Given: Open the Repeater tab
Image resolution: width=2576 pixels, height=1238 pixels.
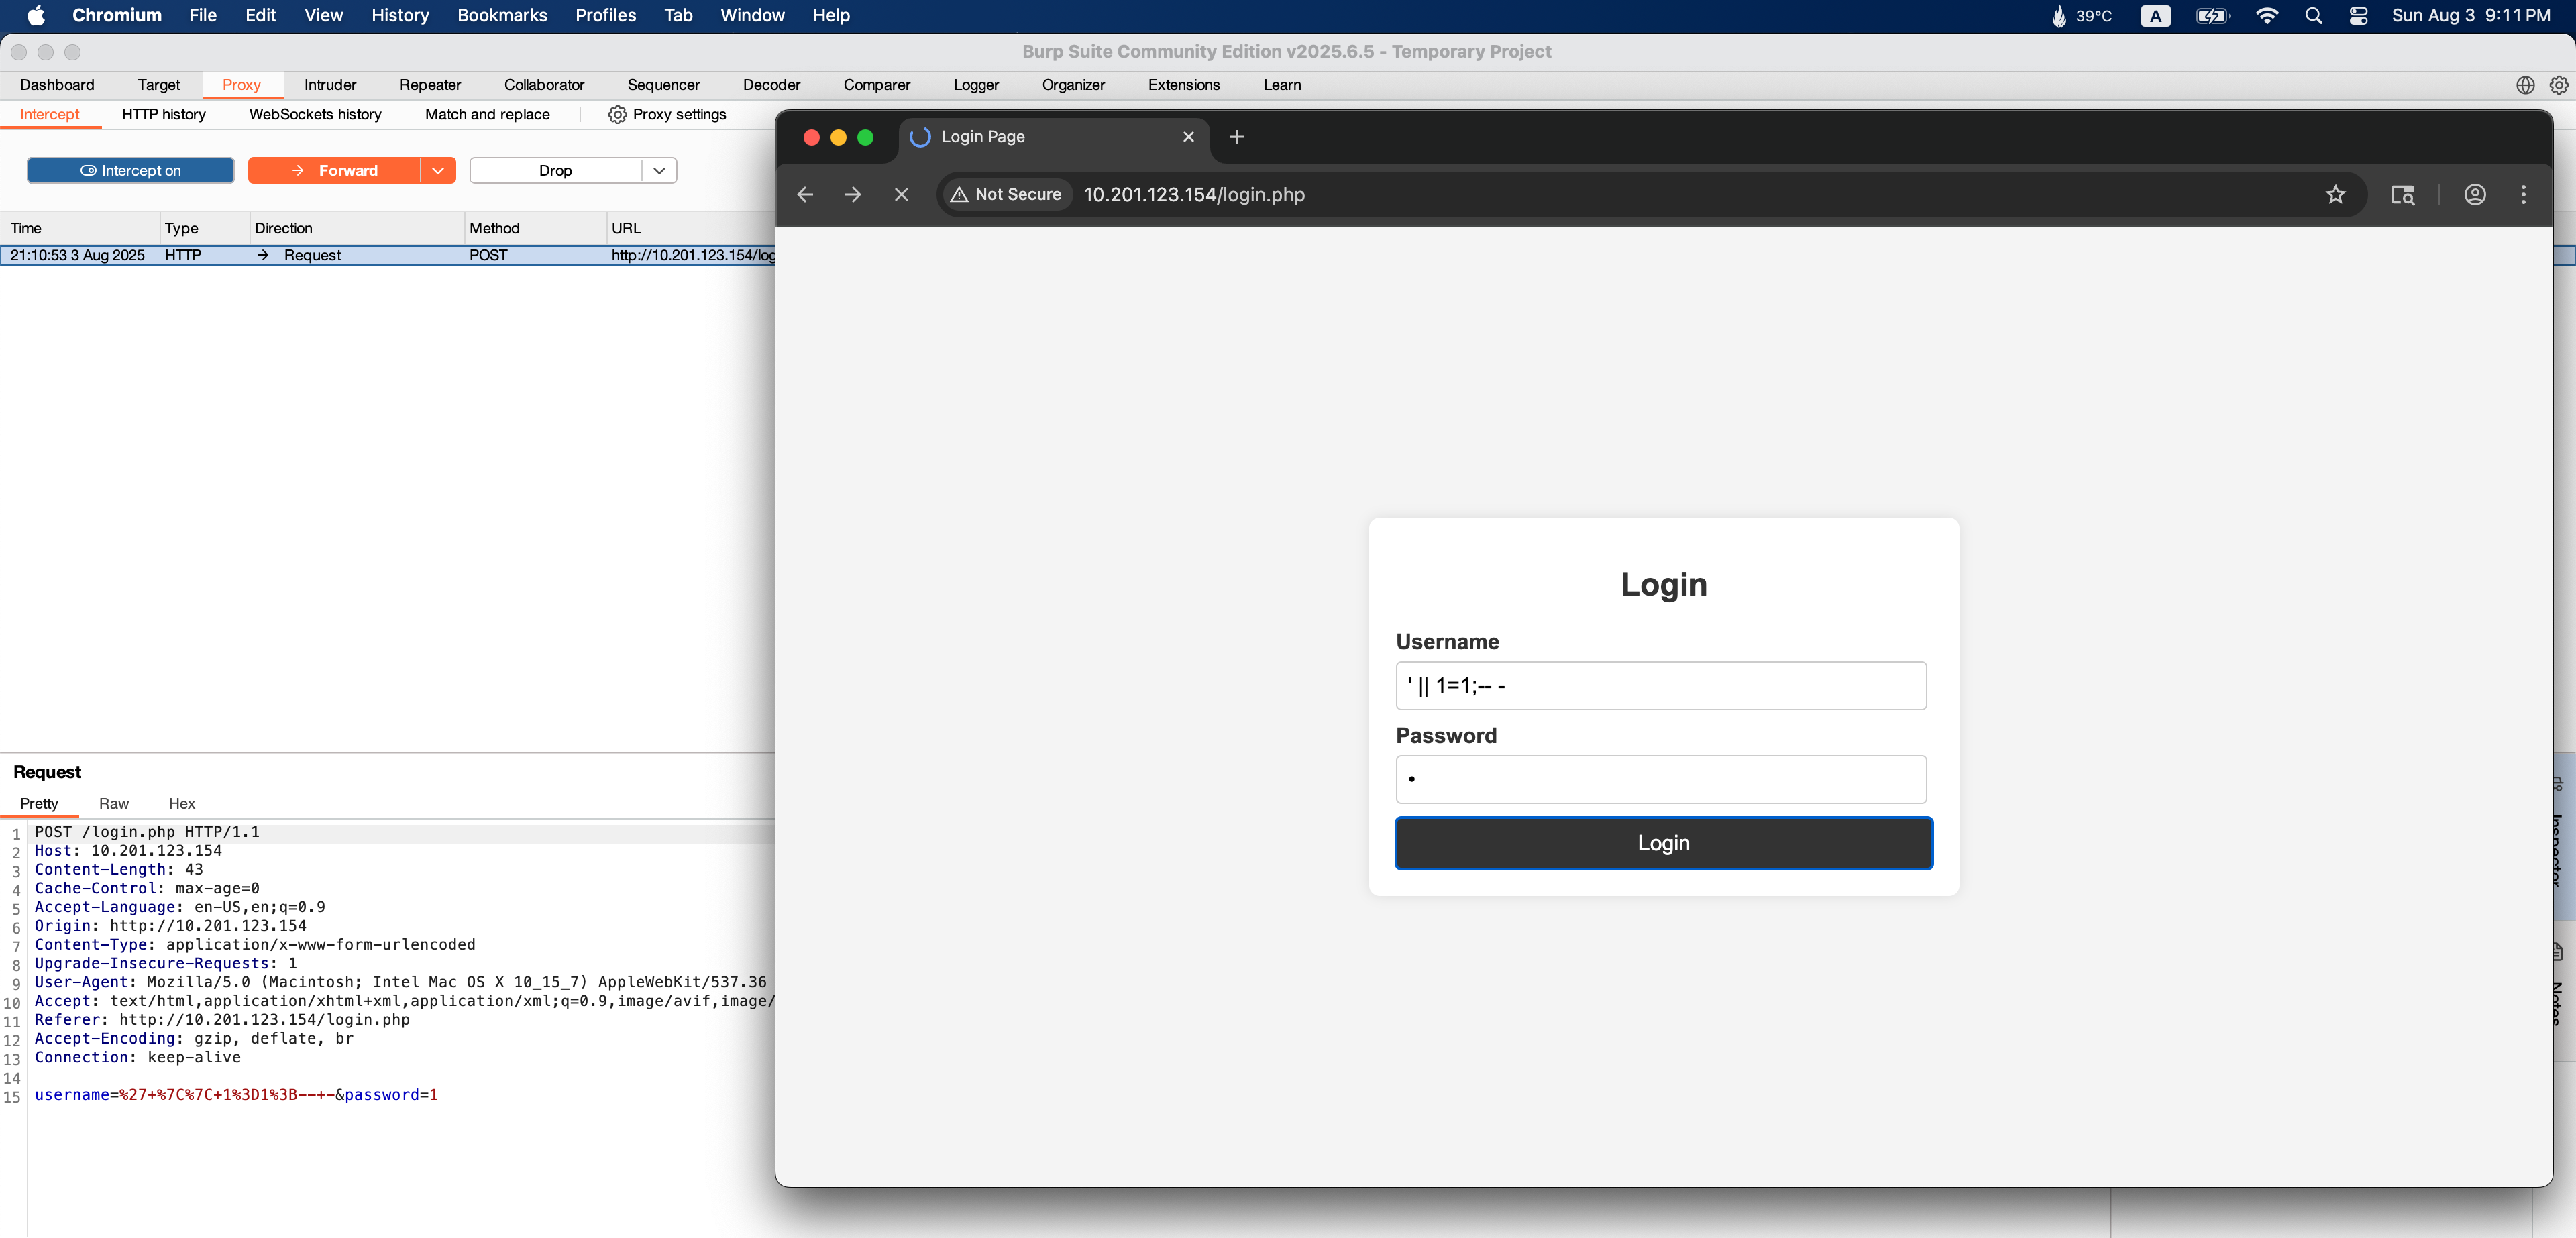Looking at the screenshot, I should 430,85.
